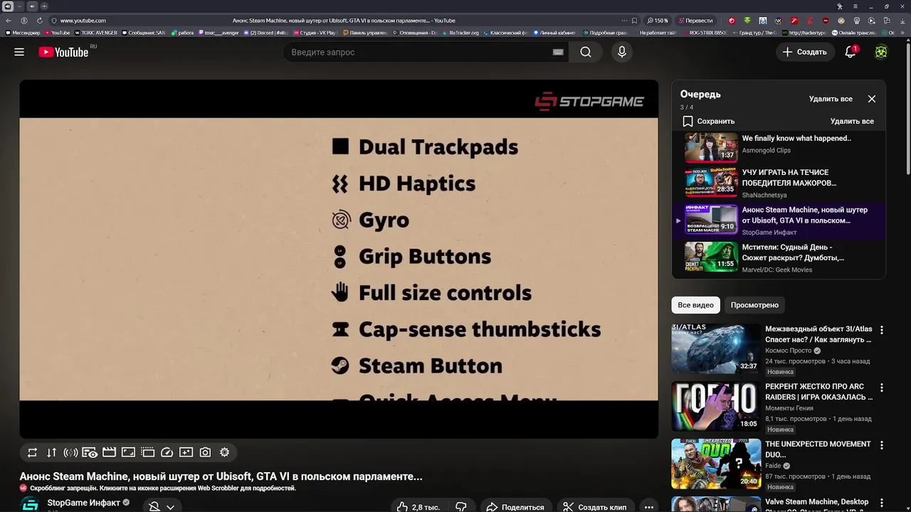Image resolution: width=911 pixels, height=512 pixels.
Task: Click the Web Scrobbler notice icon below title
Action: [x=23, y=489]
